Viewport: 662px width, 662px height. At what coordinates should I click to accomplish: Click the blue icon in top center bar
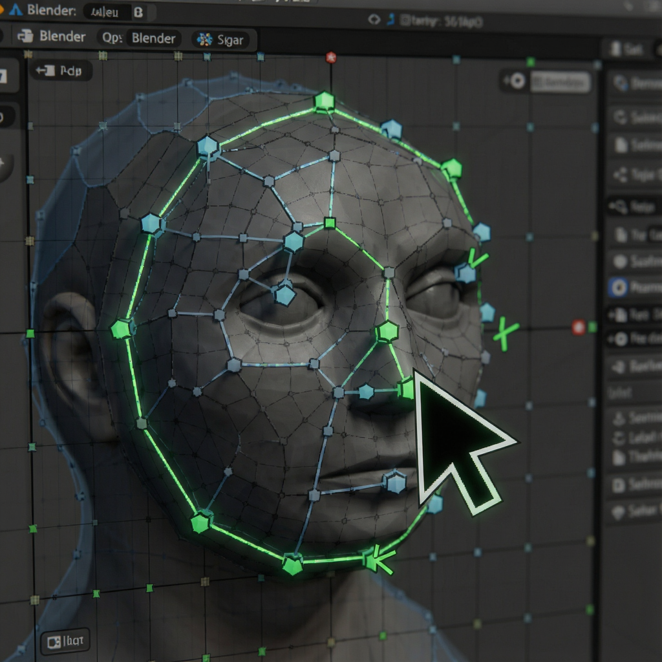point(391,19)
